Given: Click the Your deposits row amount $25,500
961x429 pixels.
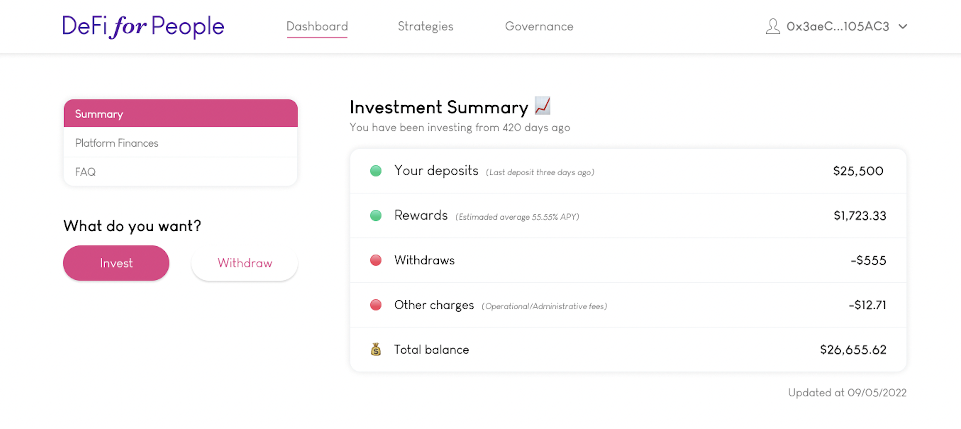Looking at the screenshot, I should (x=858, y=171).
